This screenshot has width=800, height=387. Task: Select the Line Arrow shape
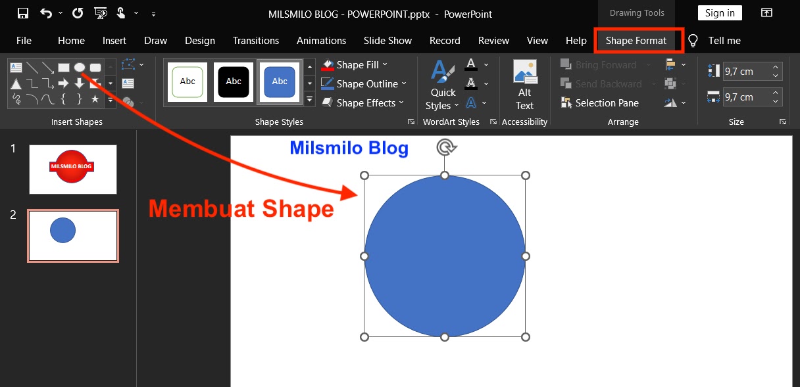pos(48,67)
